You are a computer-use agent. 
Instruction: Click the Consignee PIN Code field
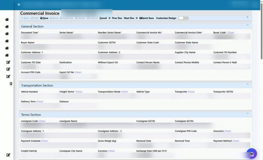tap(193, 135)
